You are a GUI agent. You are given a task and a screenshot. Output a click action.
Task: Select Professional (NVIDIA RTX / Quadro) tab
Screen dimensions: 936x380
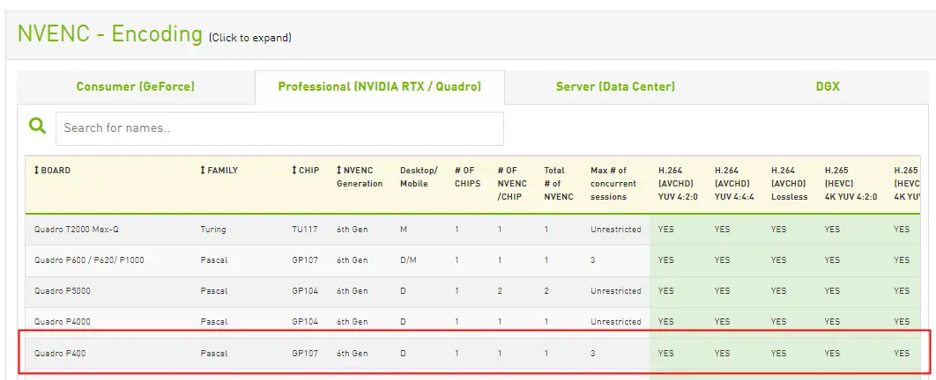(x=380, y=86)
